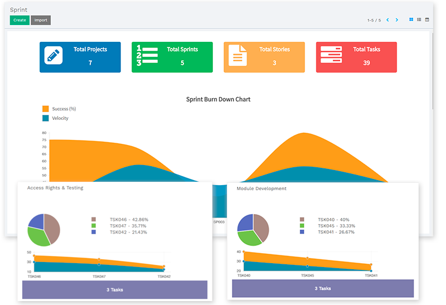Click TSK047 green legend swatch

coord(94,226)
